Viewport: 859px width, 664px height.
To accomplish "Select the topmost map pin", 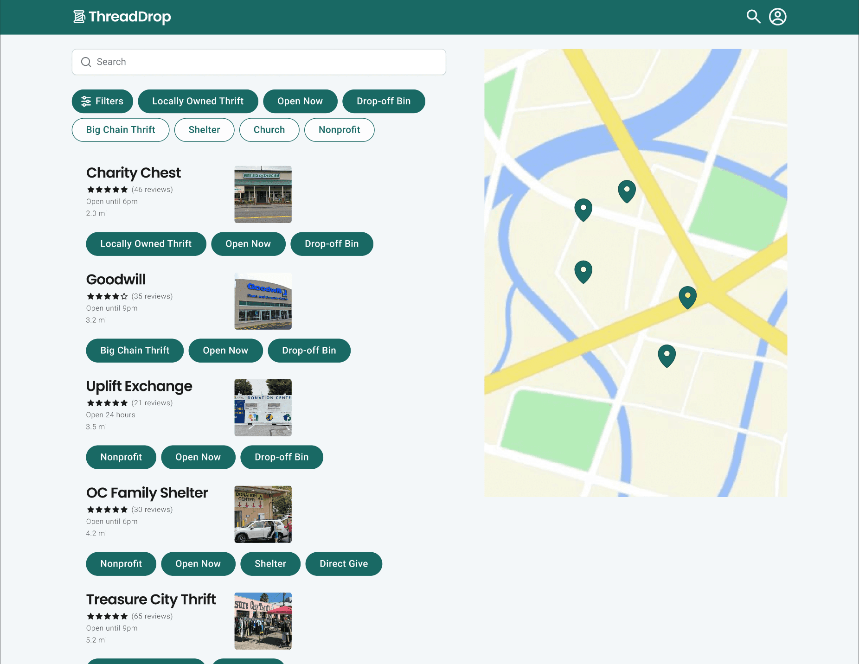I will [x=627, y=191].
